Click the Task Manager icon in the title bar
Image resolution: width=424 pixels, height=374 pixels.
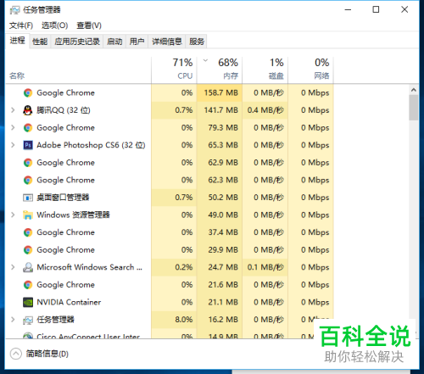[x=14, y=10]
